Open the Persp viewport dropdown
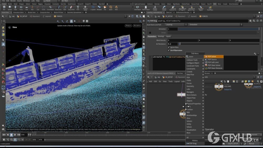This screenshot has height=148, width=263. (x=128, y=26)
